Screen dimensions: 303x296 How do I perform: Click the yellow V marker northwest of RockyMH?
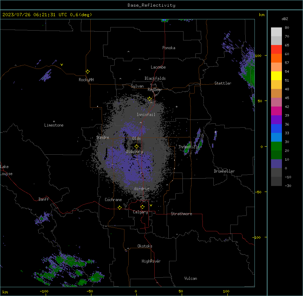[x=62, y=65]
